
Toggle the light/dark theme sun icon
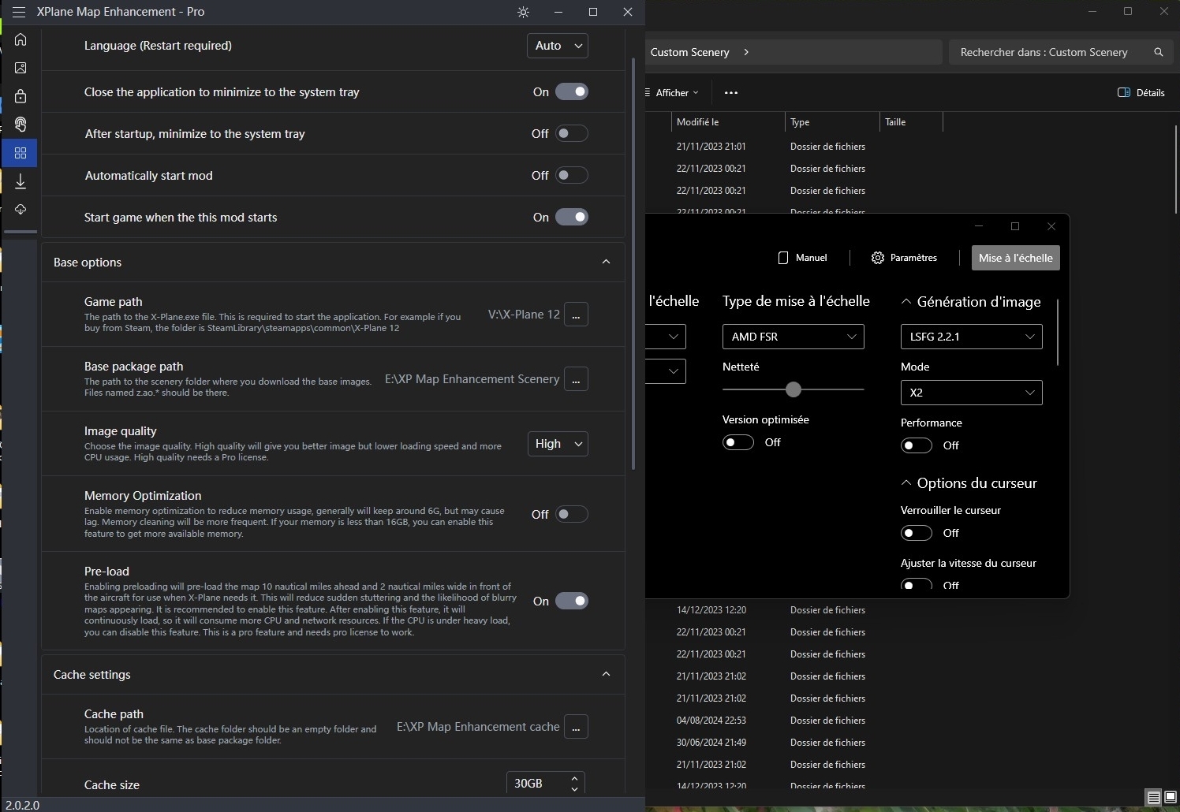pos(523,12)
